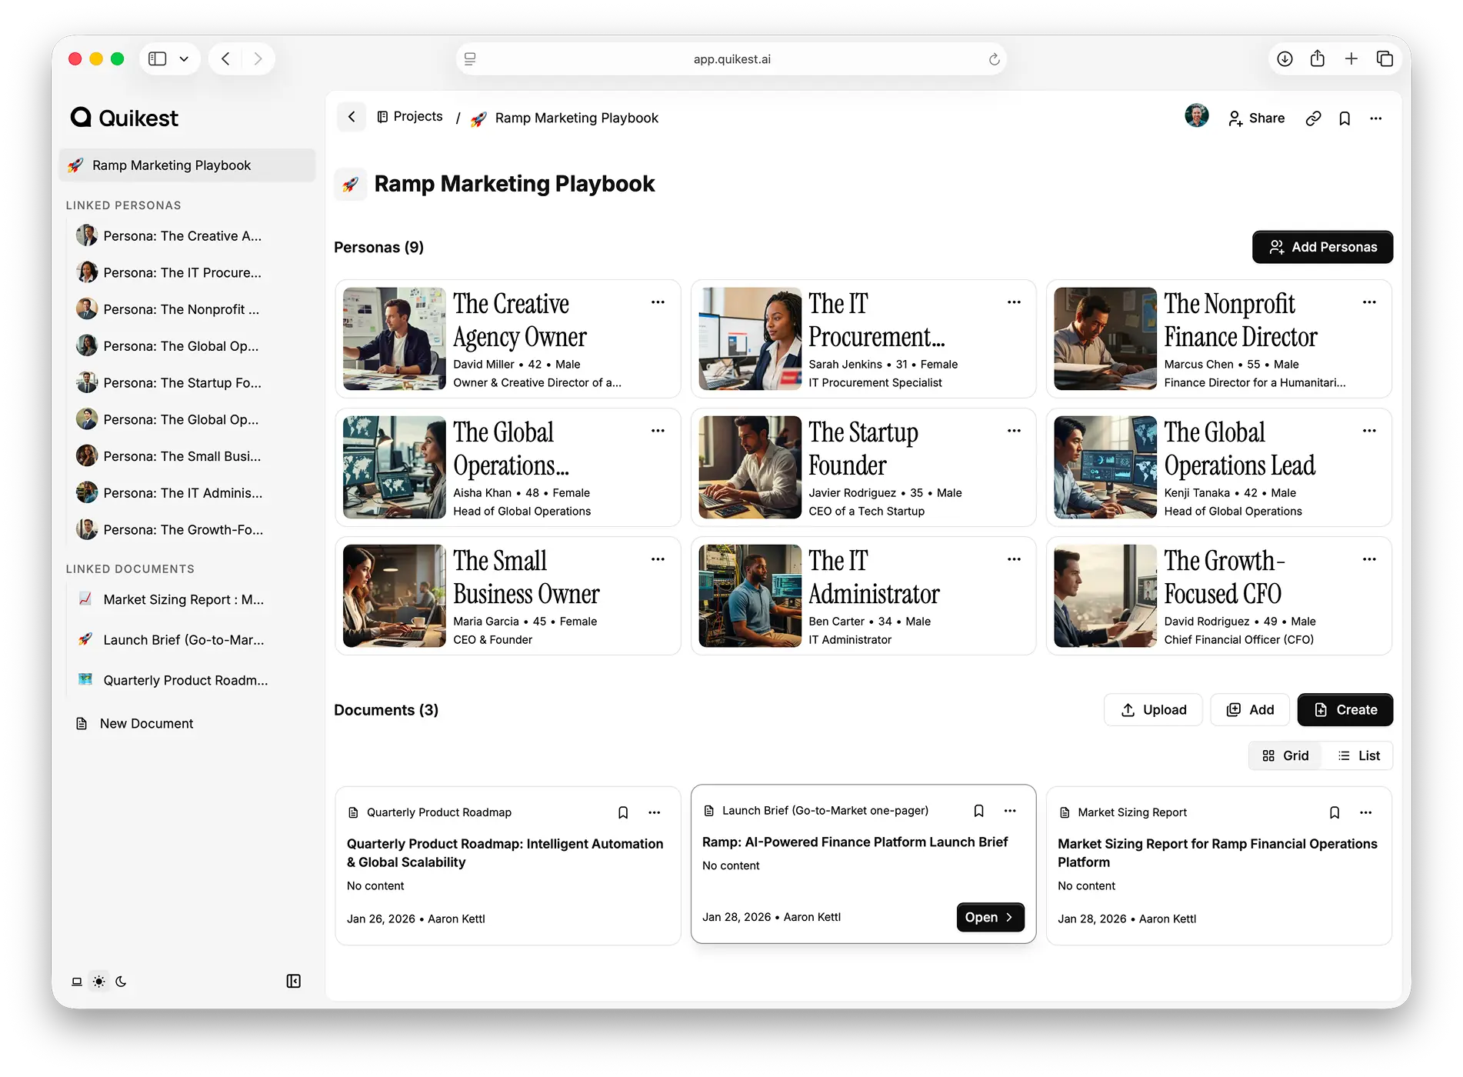Open Safari downloads icon
1463x1077 pixels.
(x=1285, y=58)
